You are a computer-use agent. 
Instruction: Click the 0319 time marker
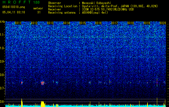click(147, 23)
